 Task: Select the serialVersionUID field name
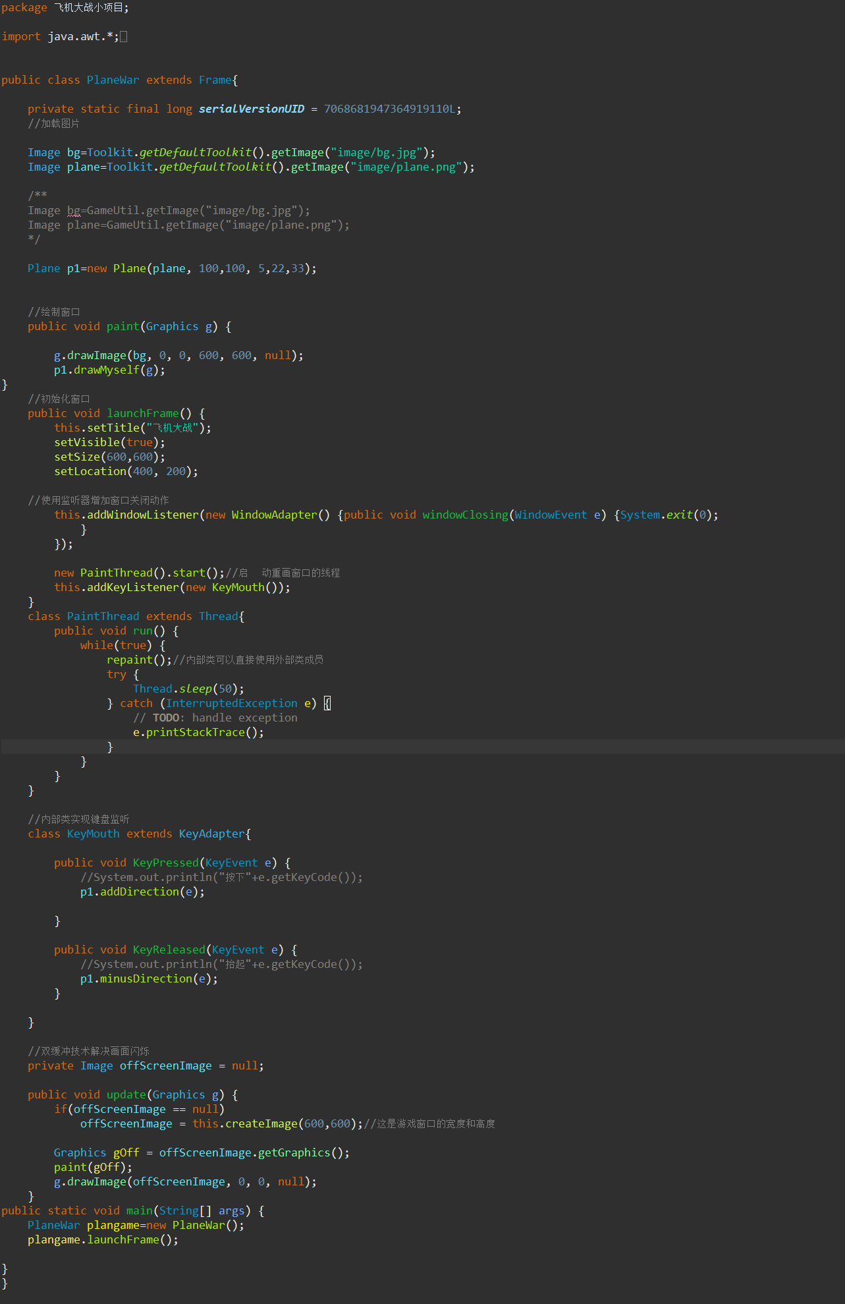(x=252, y=109)
